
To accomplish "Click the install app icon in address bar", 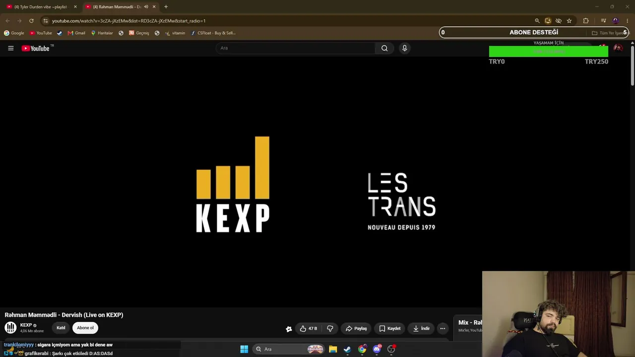I will [x=548, y=21].
